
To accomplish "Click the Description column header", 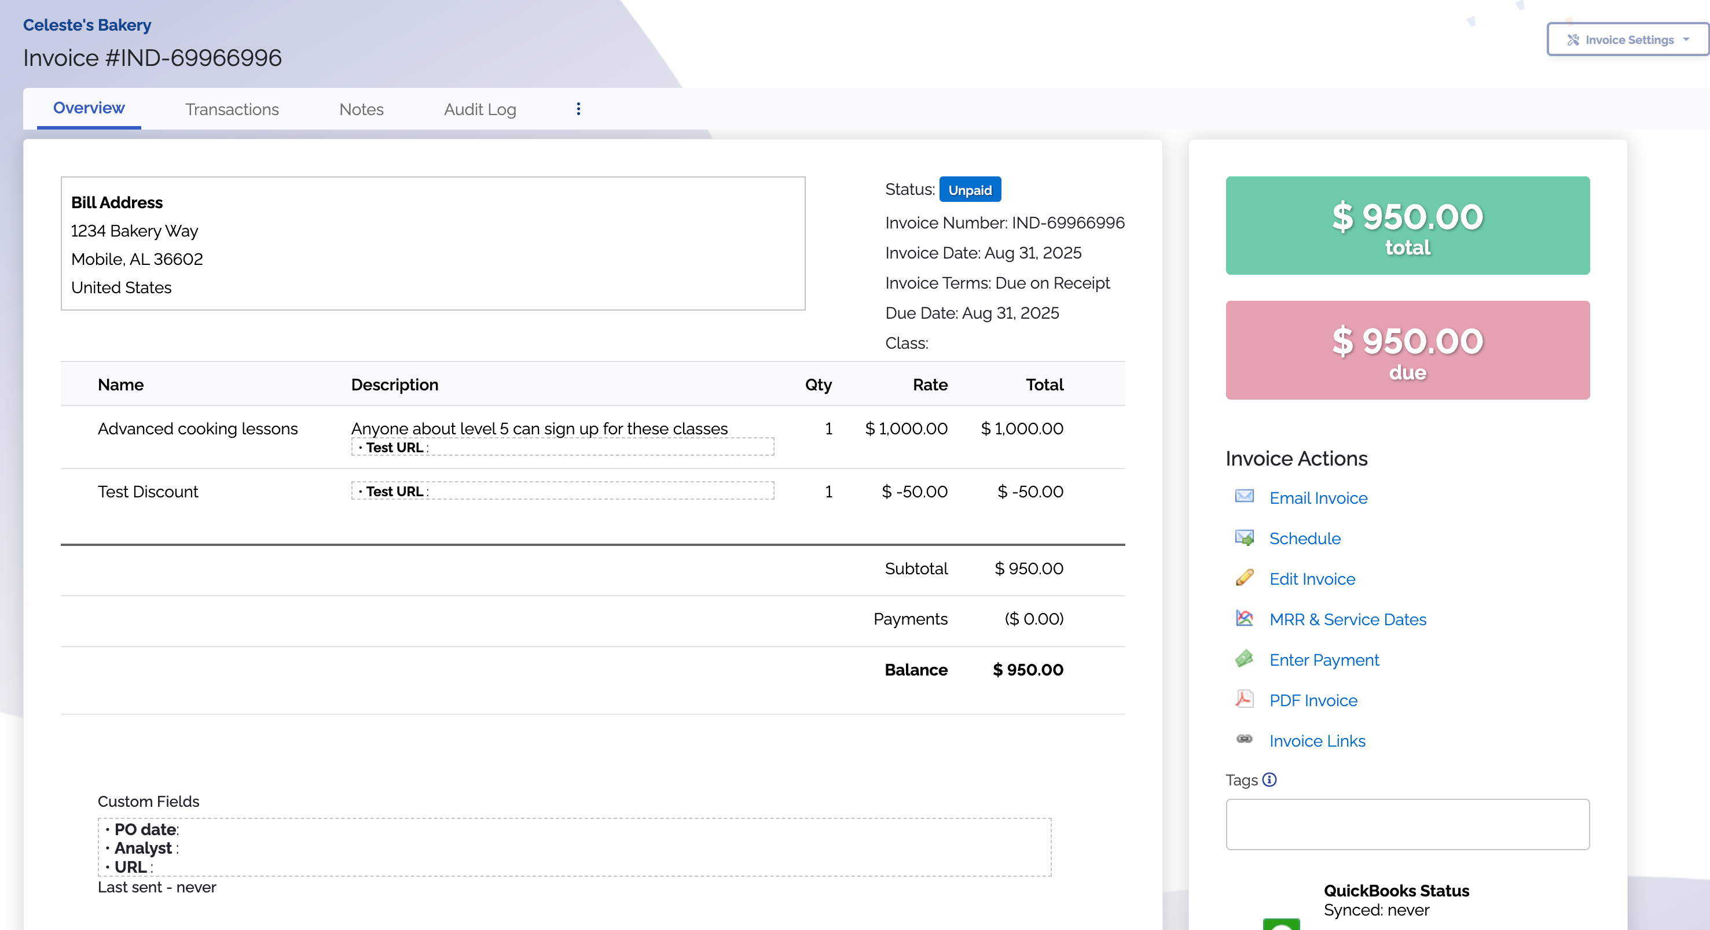I will [x=394, y=385].
